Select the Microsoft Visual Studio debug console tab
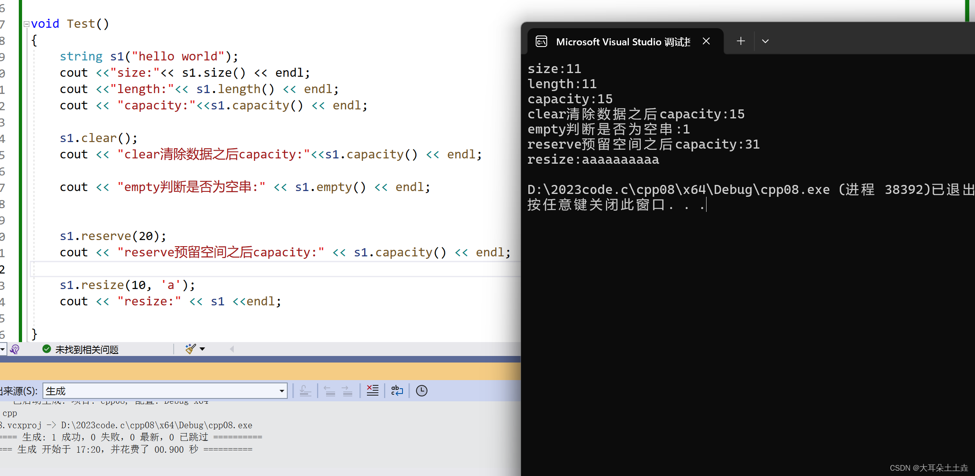This screenshot has height=476, width=975. tap(625, 41)
